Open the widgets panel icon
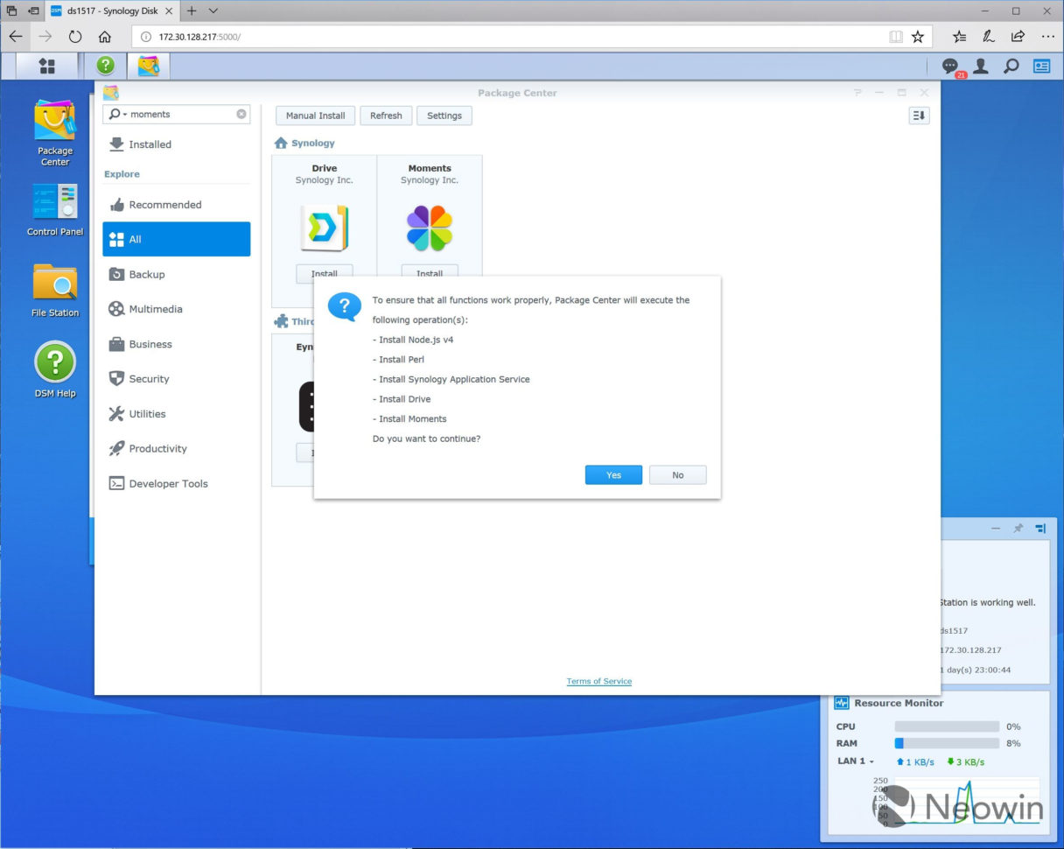Screen dimensions: 1064x849 1040,66
